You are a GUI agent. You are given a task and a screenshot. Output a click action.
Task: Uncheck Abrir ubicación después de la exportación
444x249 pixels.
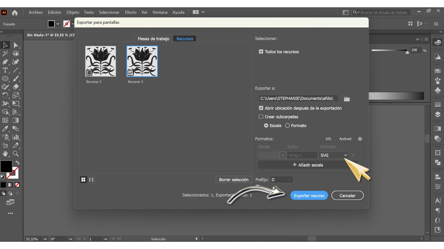pos(261,108)
